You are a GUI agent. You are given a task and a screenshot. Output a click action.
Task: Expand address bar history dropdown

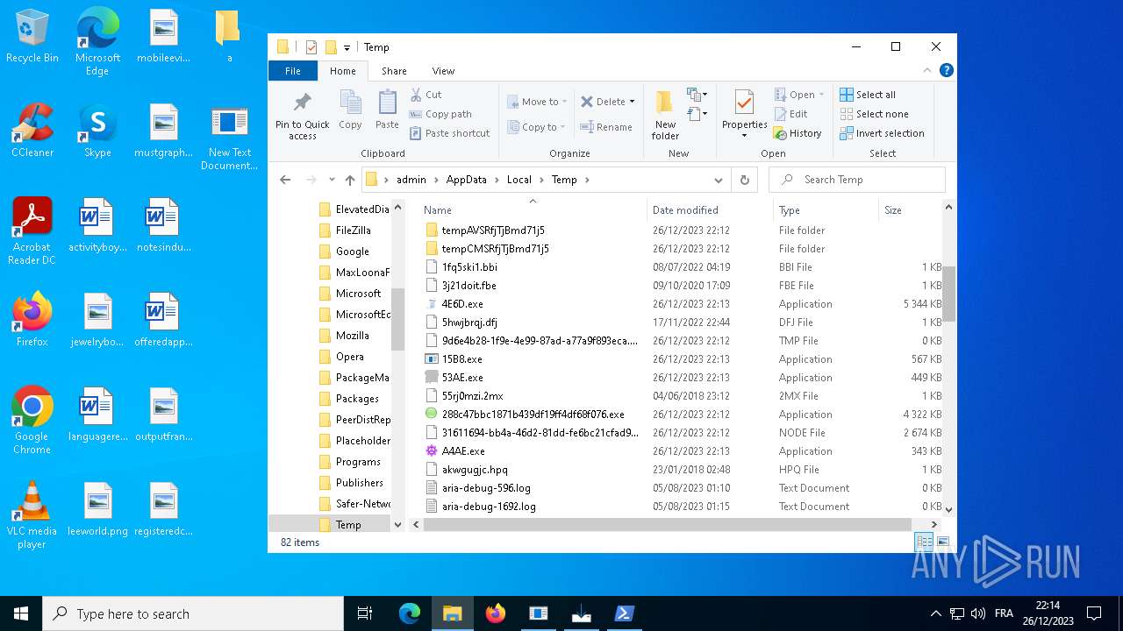pos(719,180)
